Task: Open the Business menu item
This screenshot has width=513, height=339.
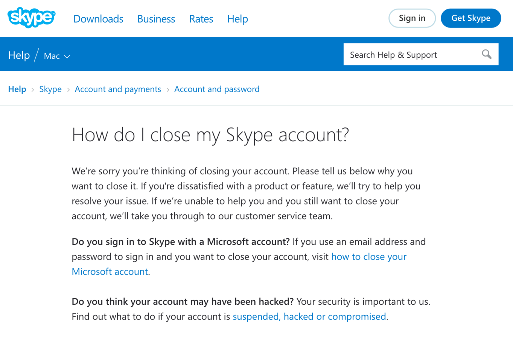Action: (x=156, y=19)
